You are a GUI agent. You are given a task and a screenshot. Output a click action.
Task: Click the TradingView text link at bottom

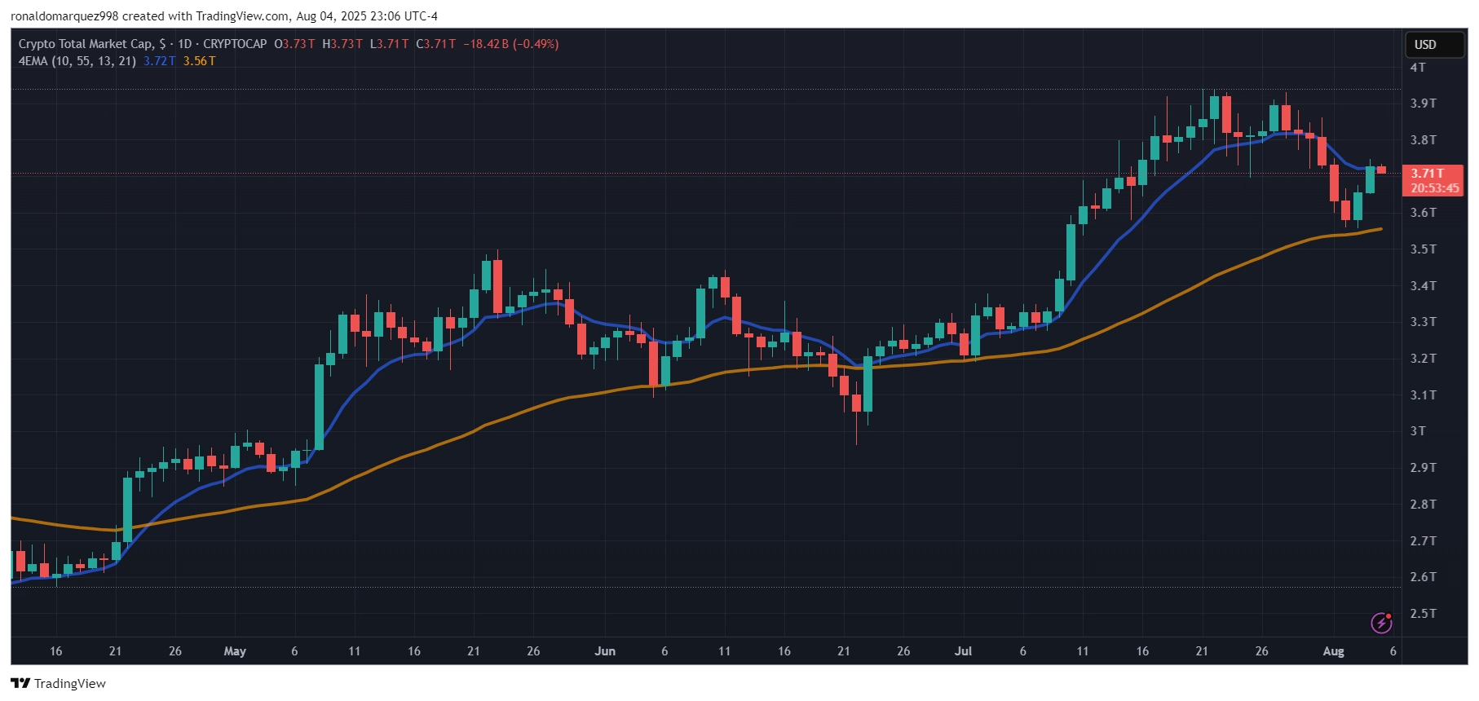tap(70, 683)
